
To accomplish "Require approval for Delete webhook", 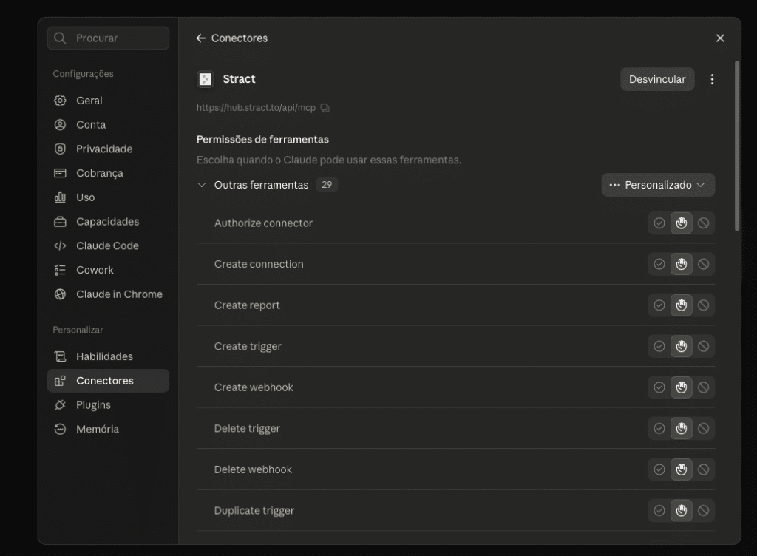I will coord(681,469).
